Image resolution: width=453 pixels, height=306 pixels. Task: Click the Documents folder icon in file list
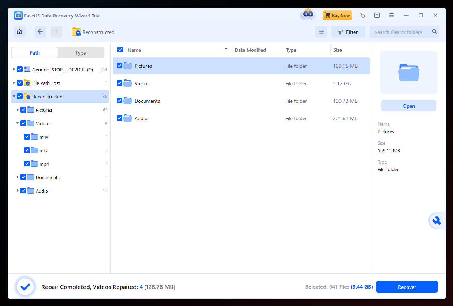click(x=127, y=101)
